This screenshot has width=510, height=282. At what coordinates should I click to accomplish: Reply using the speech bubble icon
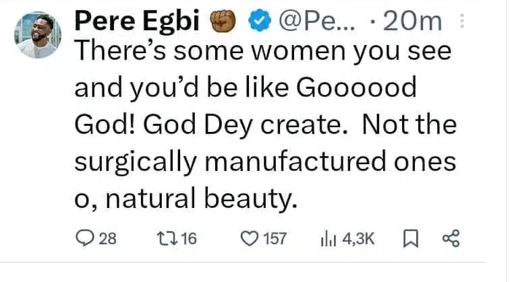tap(87, 238)
